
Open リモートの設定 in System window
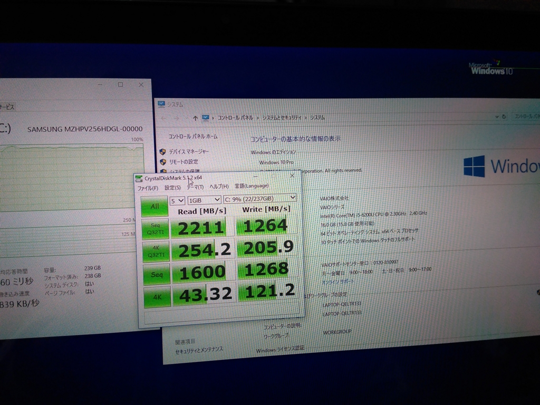tap(184, 162)
